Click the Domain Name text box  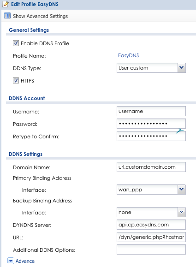pyautogui.click(x=151, y=167)
